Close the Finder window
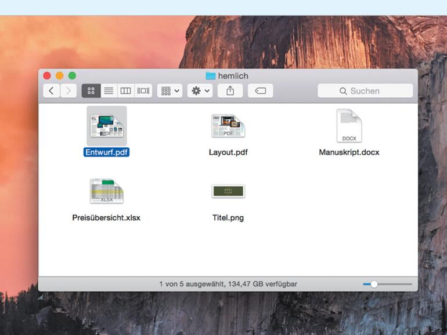The image size is (447, 335). [x=47, y=76]
